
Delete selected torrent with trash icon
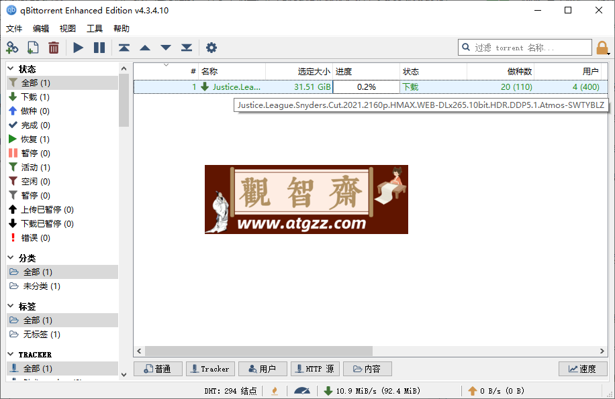(54, 48)
